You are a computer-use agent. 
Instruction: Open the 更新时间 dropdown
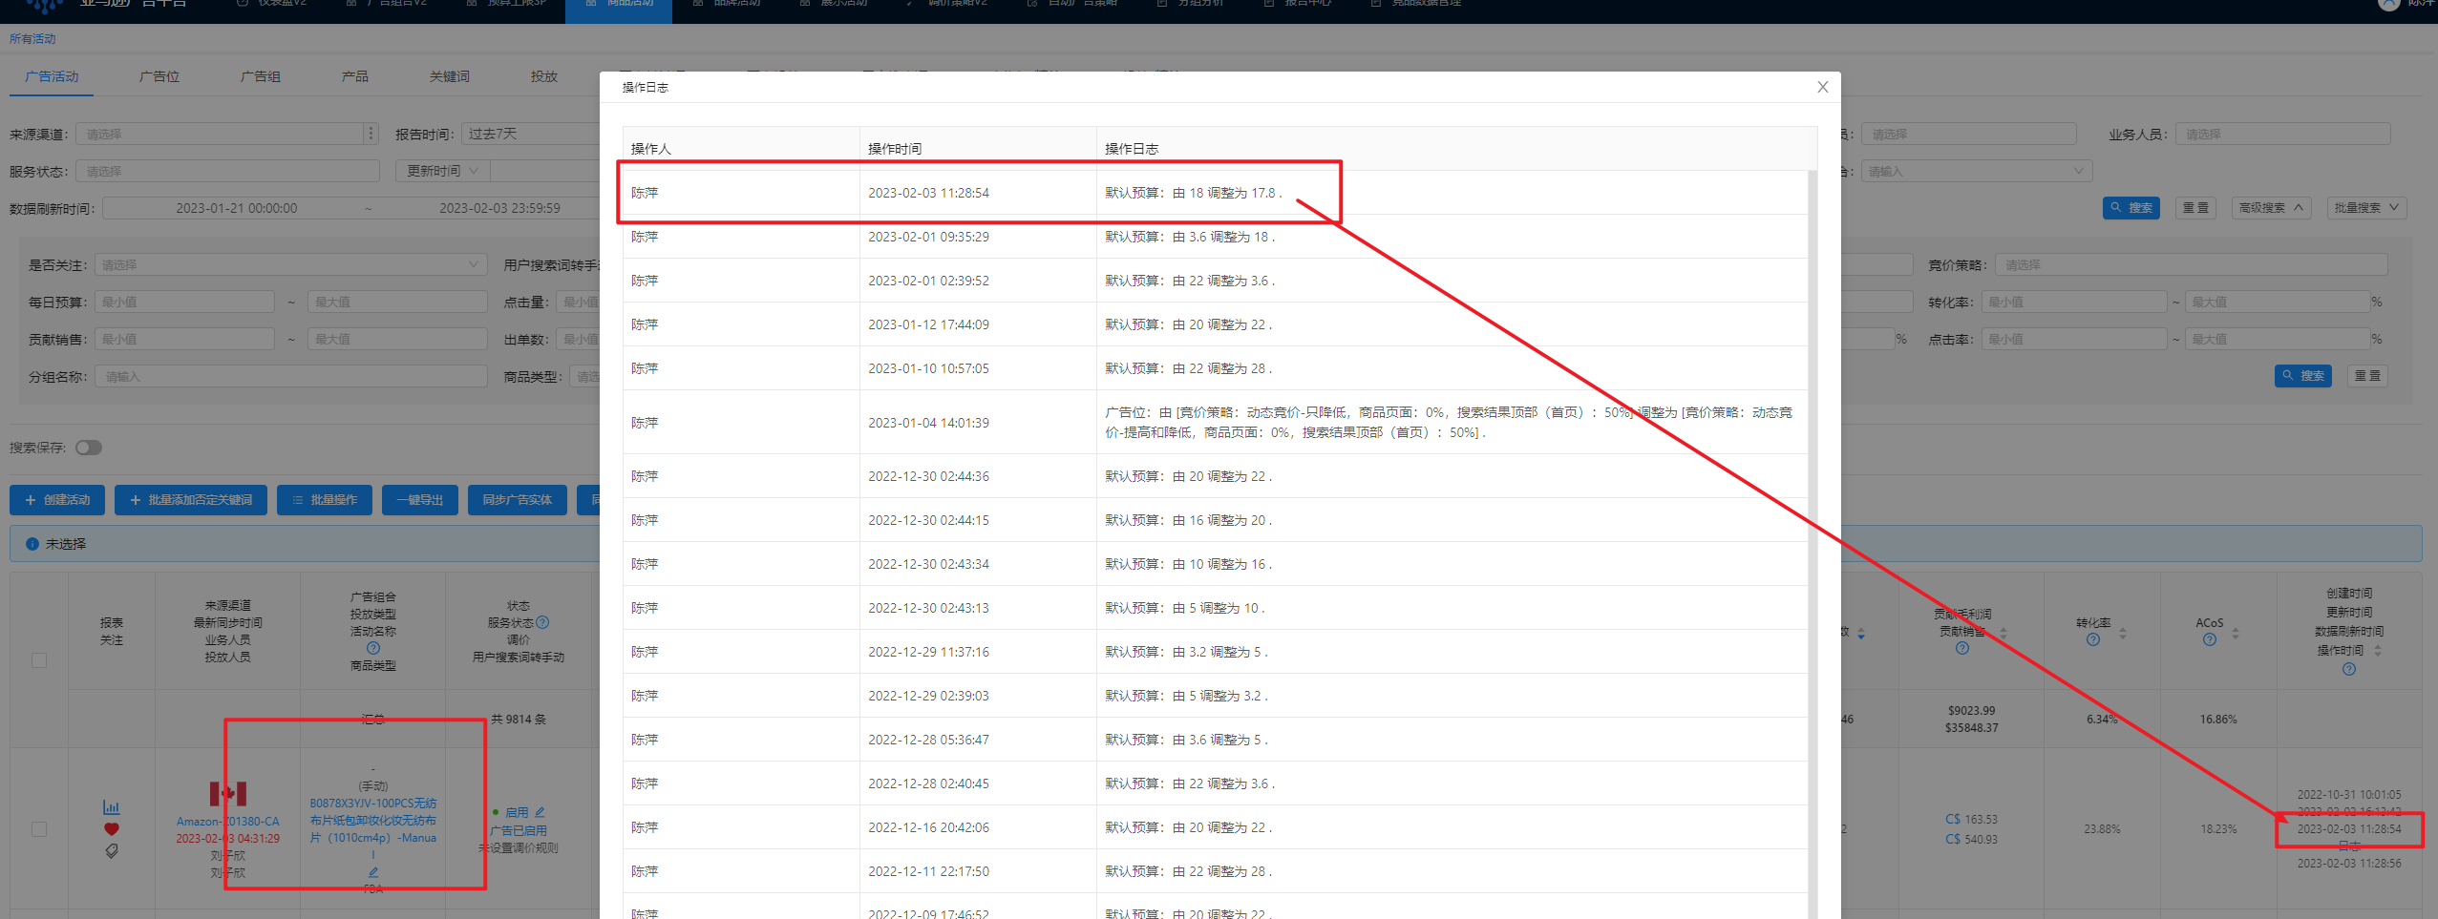click(x=443, y=171)
